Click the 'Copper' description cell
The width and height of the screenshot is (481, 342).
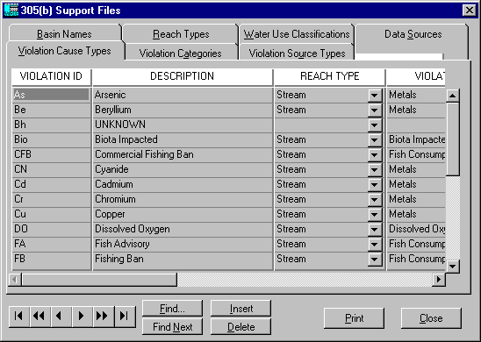(183, 214)
